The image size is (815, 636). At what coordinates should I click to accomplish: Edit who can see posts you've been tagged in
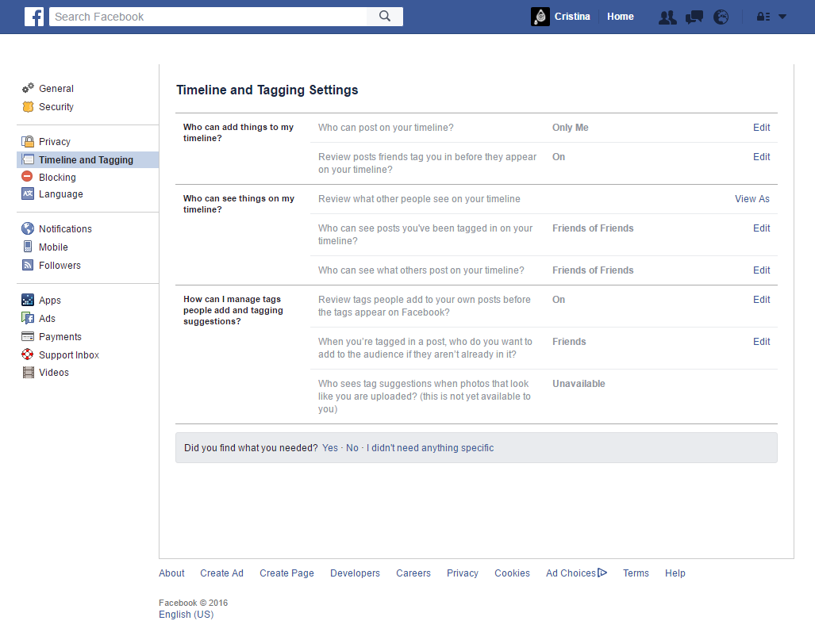coord(762,228)
